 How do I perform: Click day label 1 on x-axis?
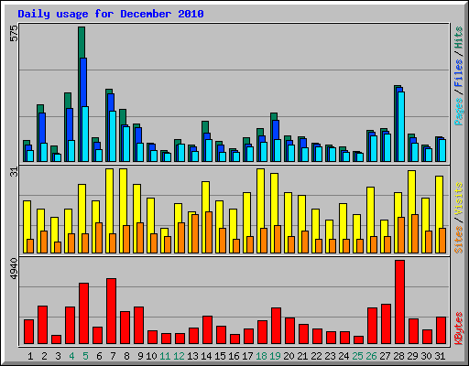click(30, 356)
